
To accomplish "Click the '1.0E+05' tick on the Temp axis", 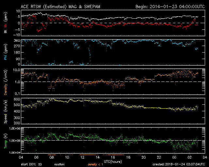I will point(15,141).
